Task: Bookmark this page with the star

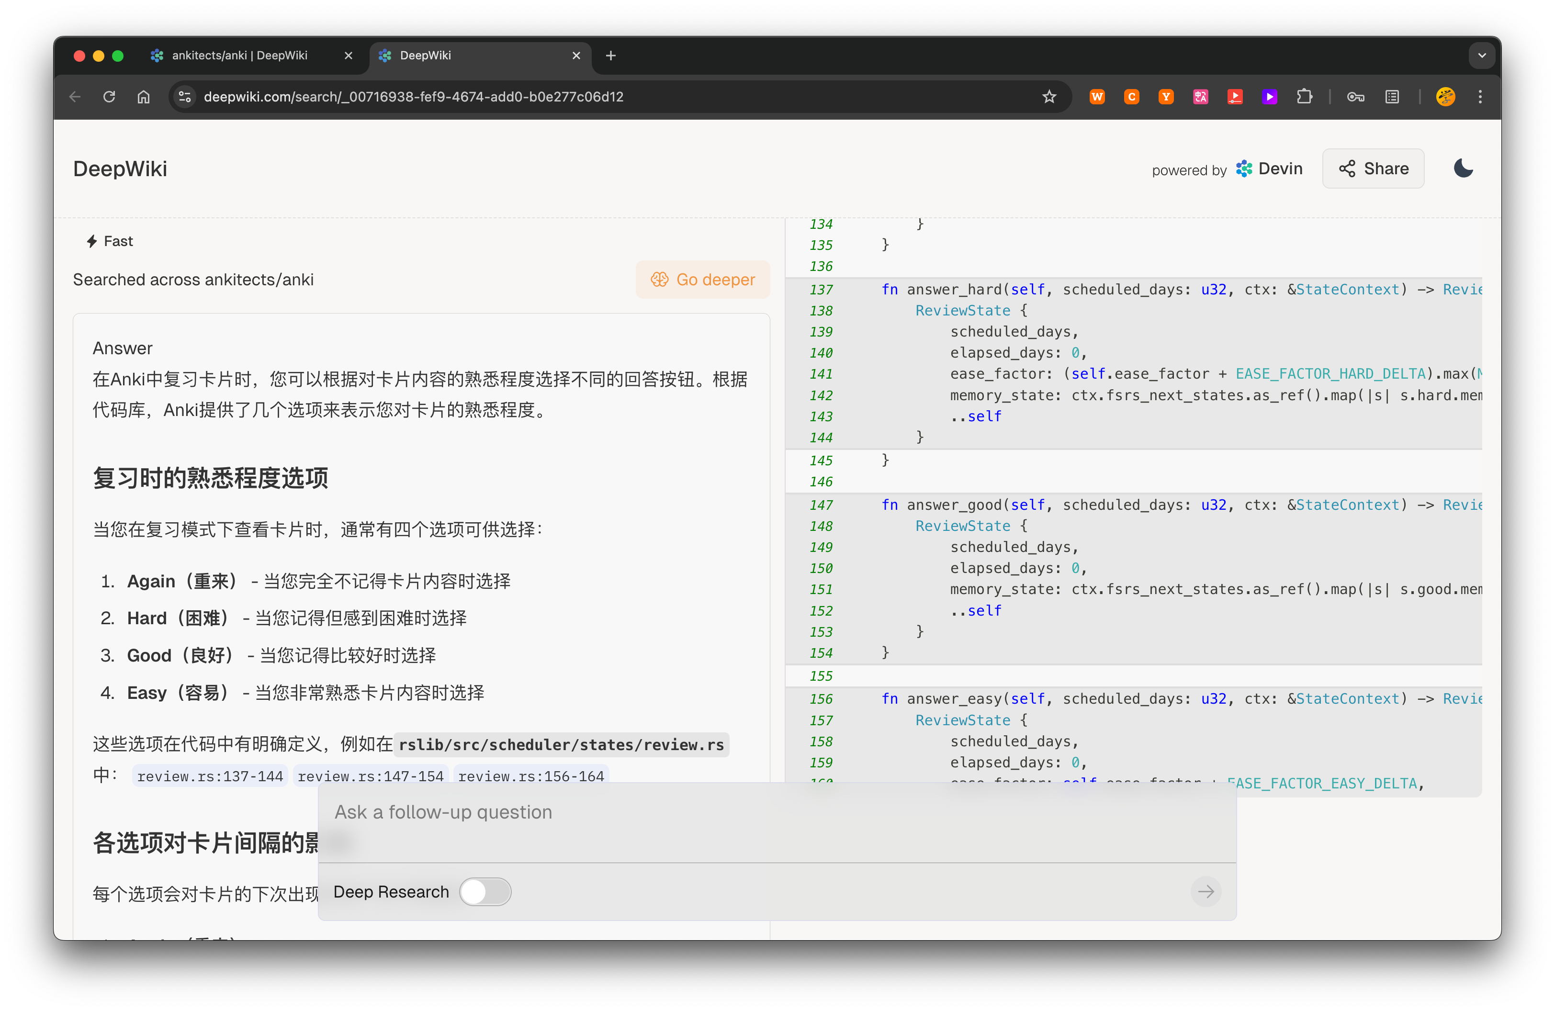Action: point(1049,97)
